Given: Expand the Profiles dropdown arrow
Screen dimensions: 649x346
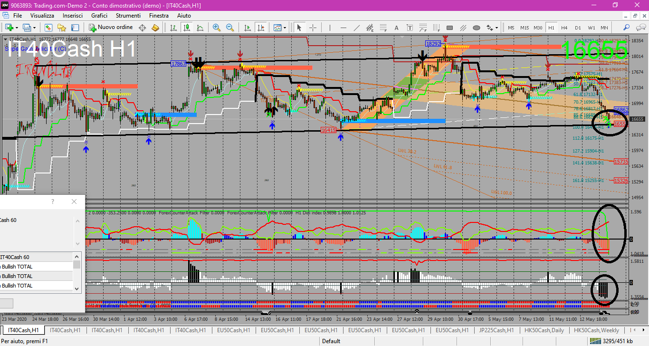Looking at the screenshot, I should pos(35,28).
